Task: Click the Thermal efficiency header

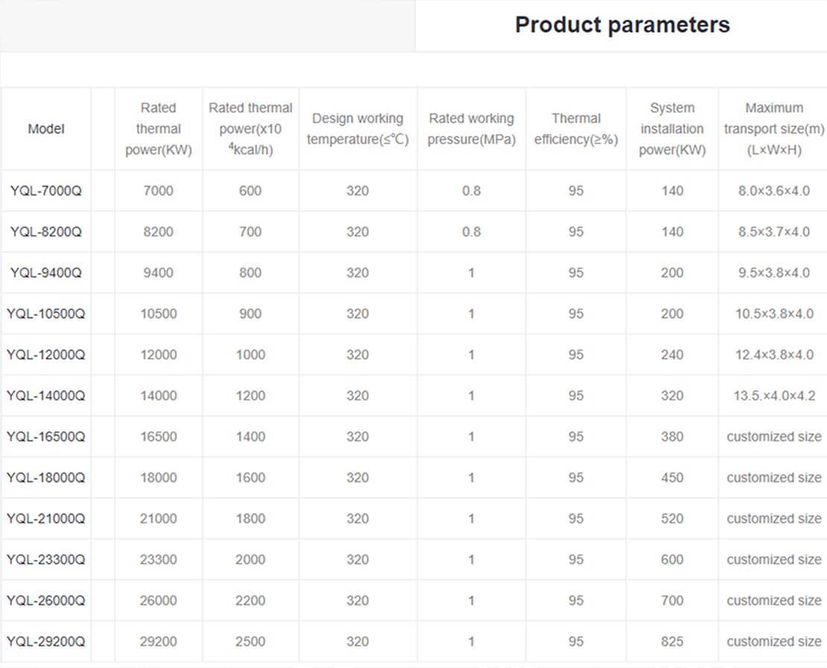Action: 576,129
